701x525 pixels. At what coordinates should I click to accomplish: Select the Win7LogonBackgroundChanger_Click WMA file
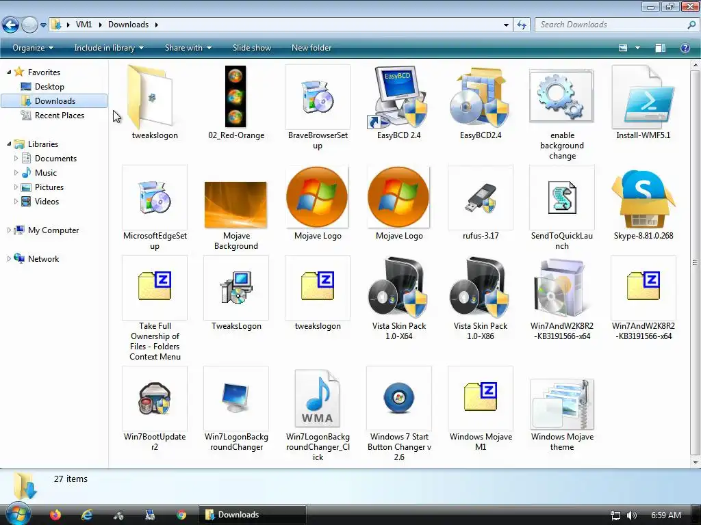pyautogui.click(x=318, y=399)
